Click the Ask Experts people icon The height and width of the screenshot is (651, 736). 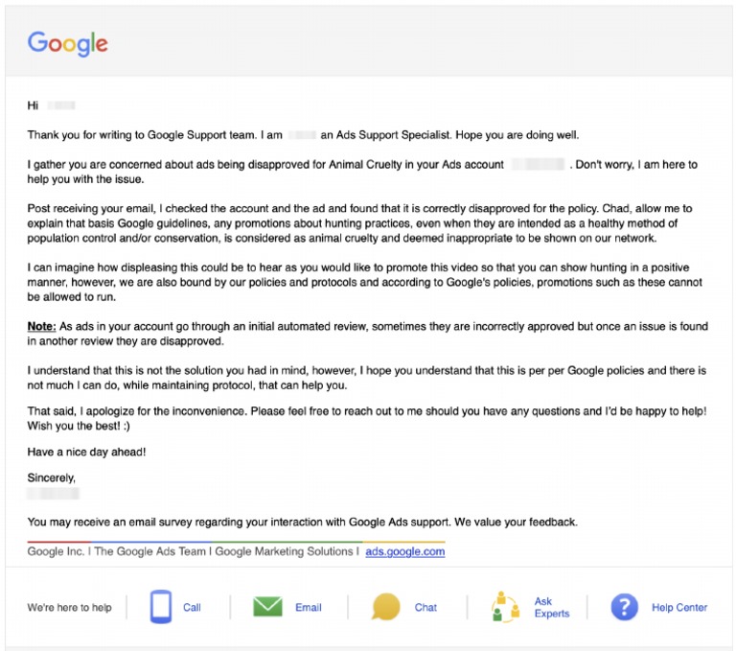[504, 607]
